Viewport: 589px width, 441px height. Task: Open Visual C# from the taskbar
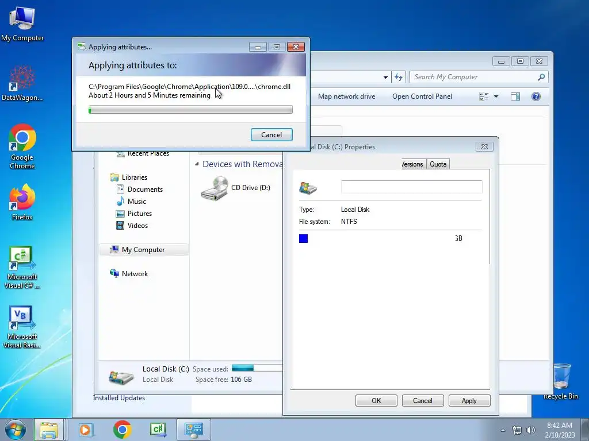158,430
